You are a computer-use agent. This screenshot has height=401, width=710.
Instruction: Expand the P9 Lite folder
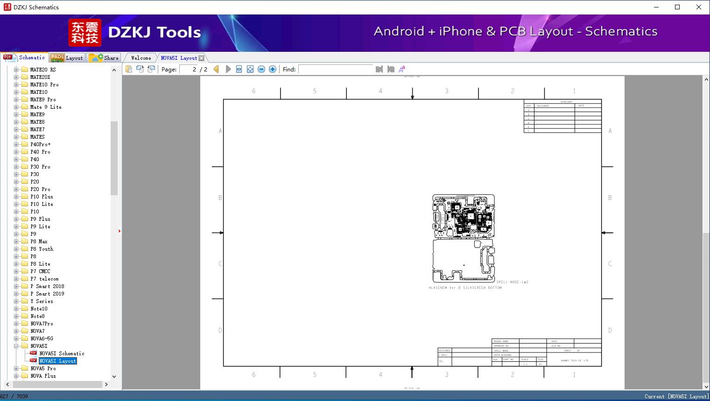[x=16, y=226]
